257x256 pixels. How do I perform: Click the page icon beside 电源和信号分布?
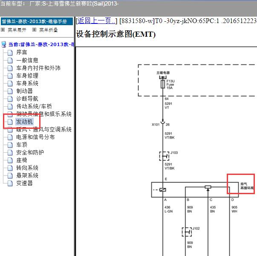coord(10,137)
